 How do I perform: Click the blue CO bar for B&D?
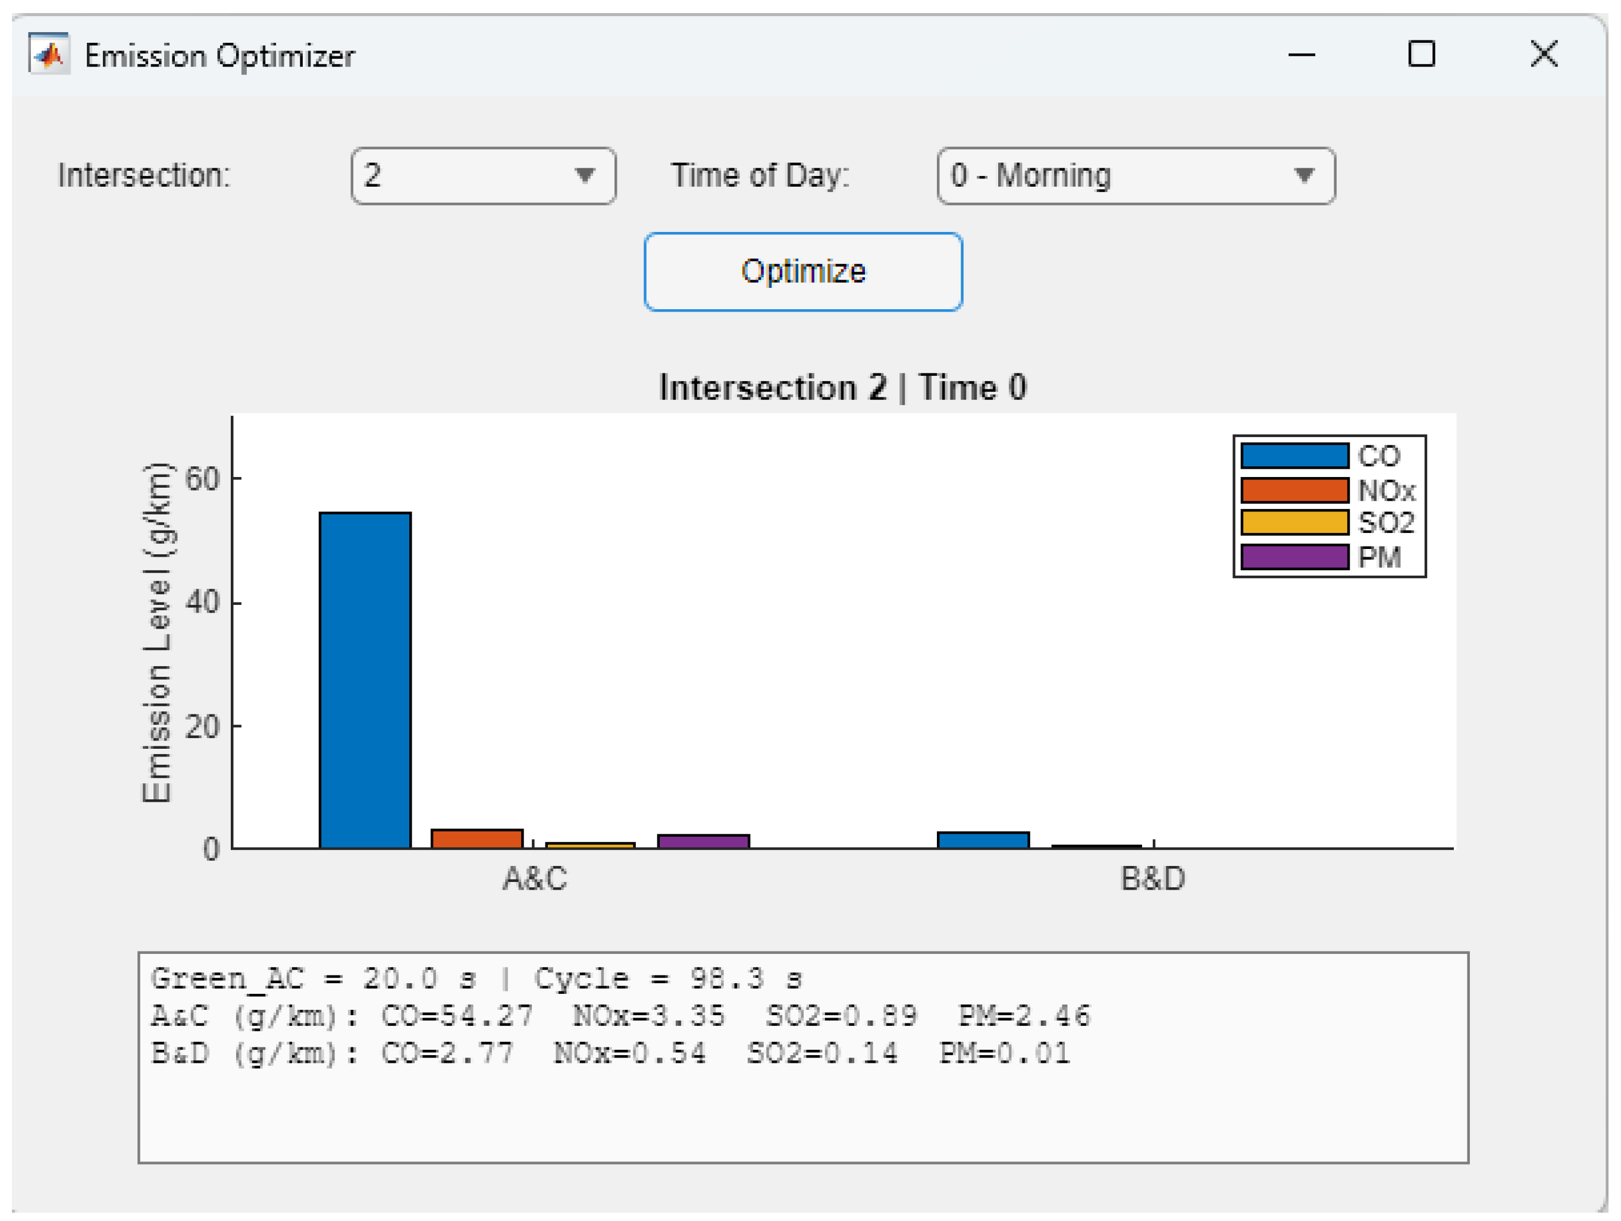point(983,840)
